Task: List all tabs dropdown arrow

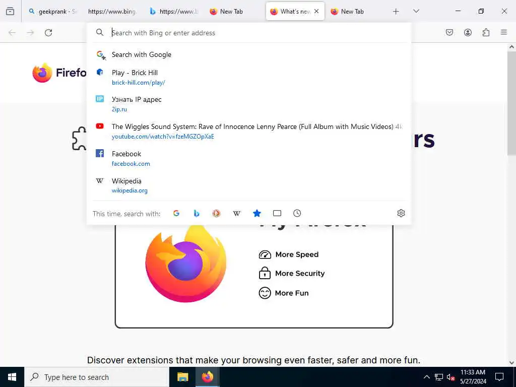Action: 416,12
